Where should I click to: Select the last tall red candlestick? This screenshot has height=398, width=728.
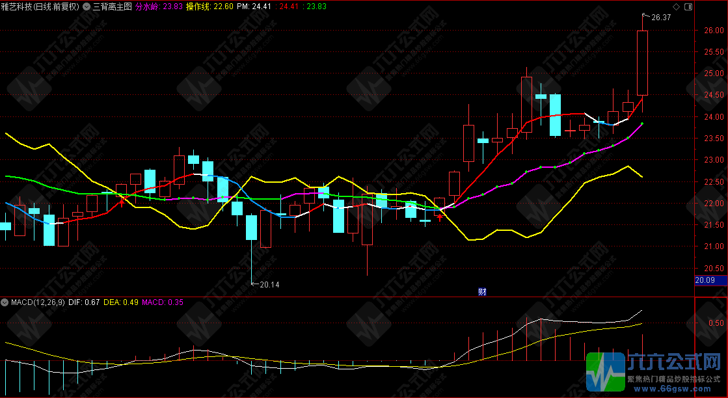coord(642,63)
